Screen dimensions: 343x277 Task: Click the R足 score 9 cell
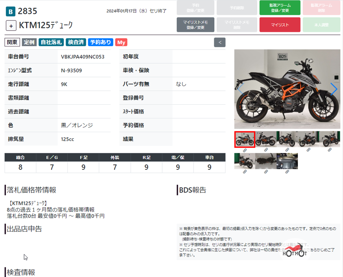tap(146, 167)
